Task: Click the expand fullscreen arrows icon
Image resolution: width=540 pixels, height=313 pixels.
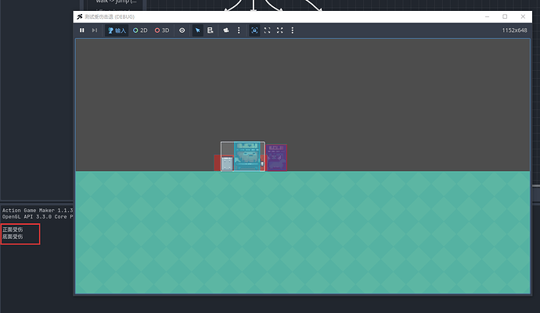Action: tap(280, 30)
